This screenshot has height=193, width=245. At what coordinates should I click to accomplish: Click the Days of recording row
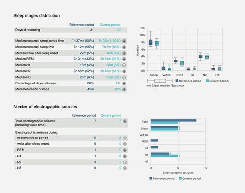pyautogui.click(x=71, y=30)
